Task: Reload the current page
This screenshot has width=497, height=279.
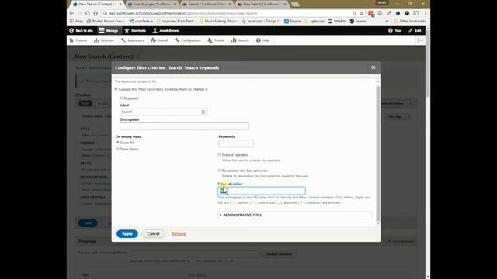Action: pos(88,13)
